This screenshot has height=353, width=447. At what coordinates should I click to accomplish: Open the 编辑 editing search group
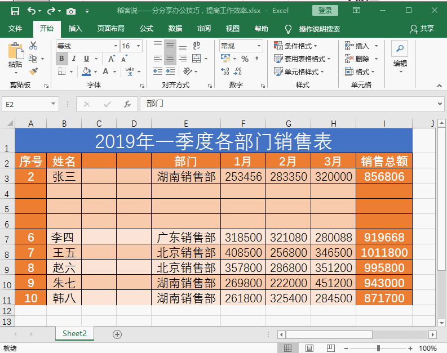(x=400, y=57)
